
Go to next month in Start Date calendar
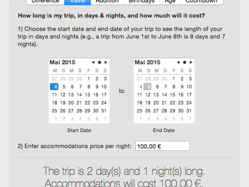(x=106, y=62)
